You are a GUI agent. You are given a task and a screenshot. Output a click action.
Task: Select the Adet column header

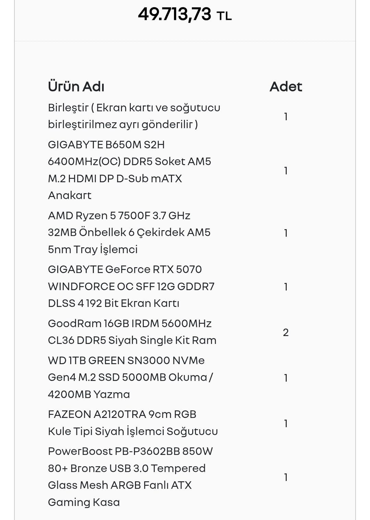pos(286,87)
